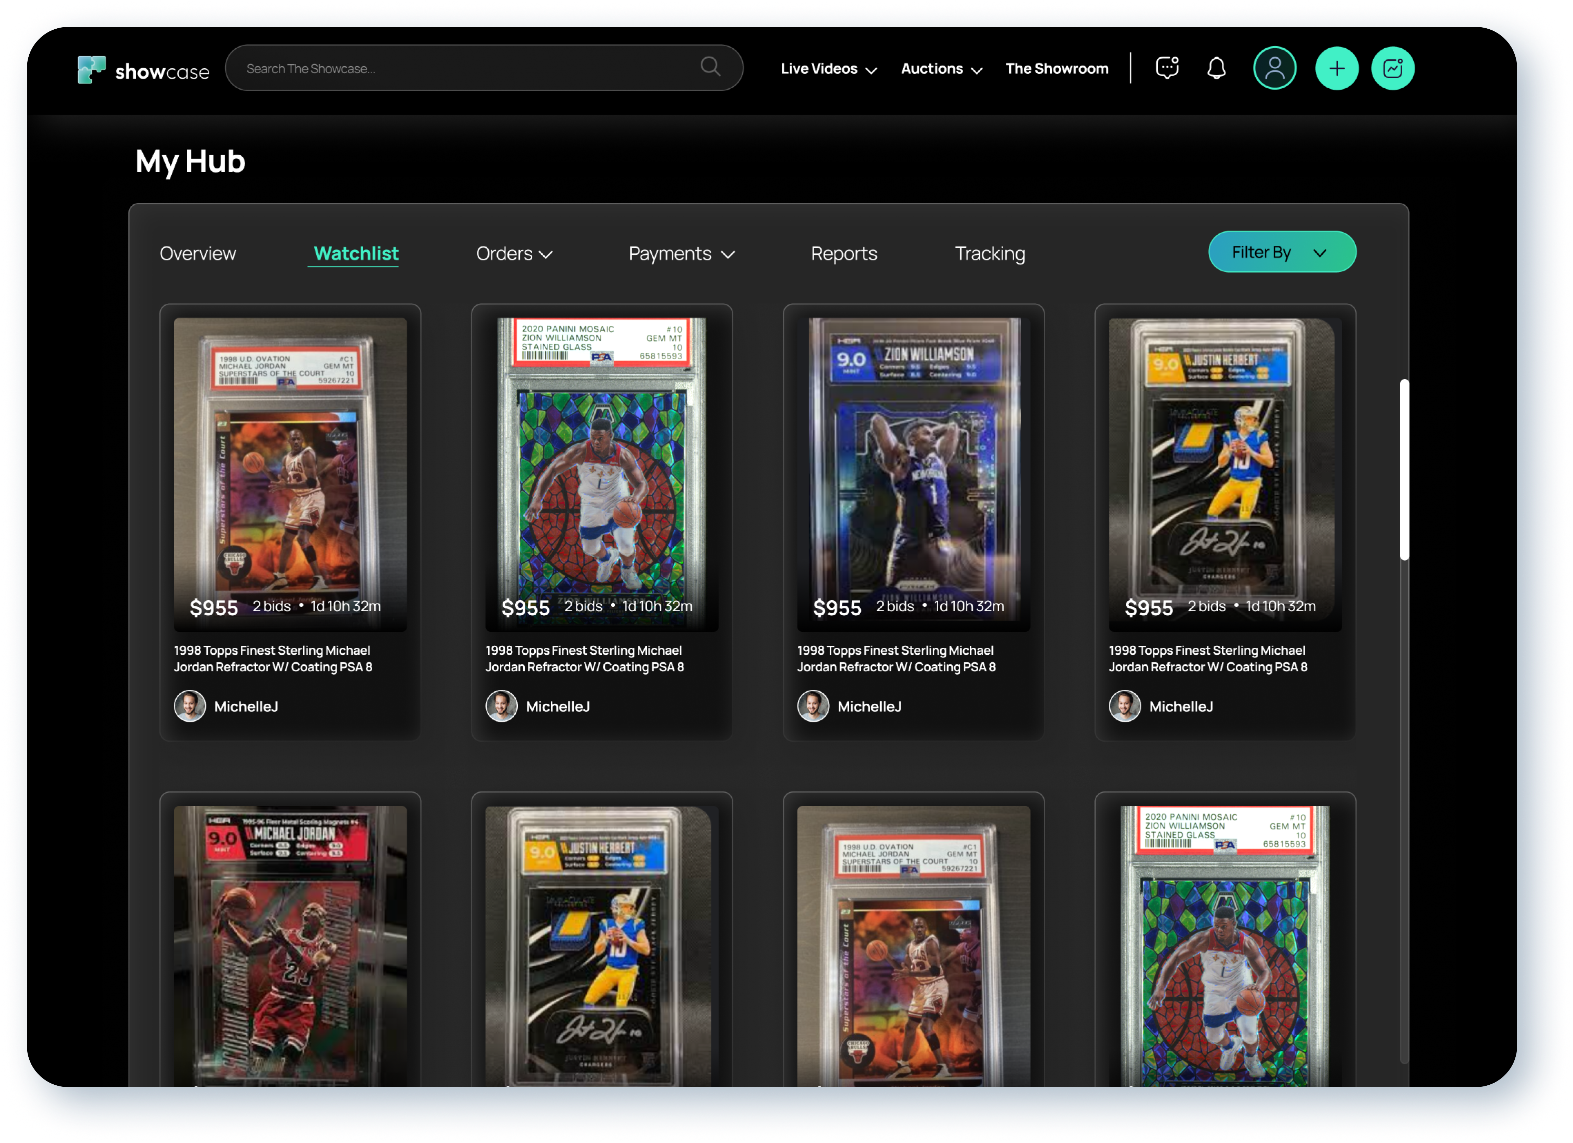Expand the Live Videos menu
1573x1143 pixels.
coord(829,69)
